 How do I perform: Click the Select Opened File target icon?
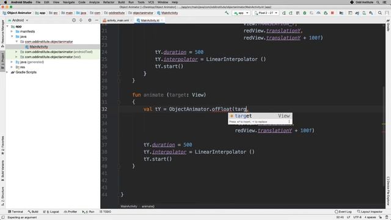point(74,20)
